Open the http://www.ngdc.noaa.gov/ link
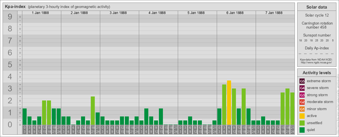The width and height of the screenshot is (339, 137). [x=317, y=62]
